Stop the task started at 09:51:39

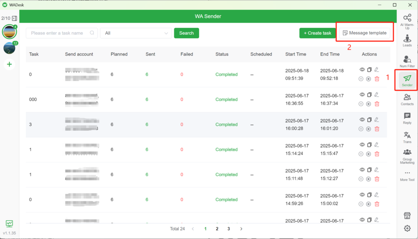(x=369, y=79)
